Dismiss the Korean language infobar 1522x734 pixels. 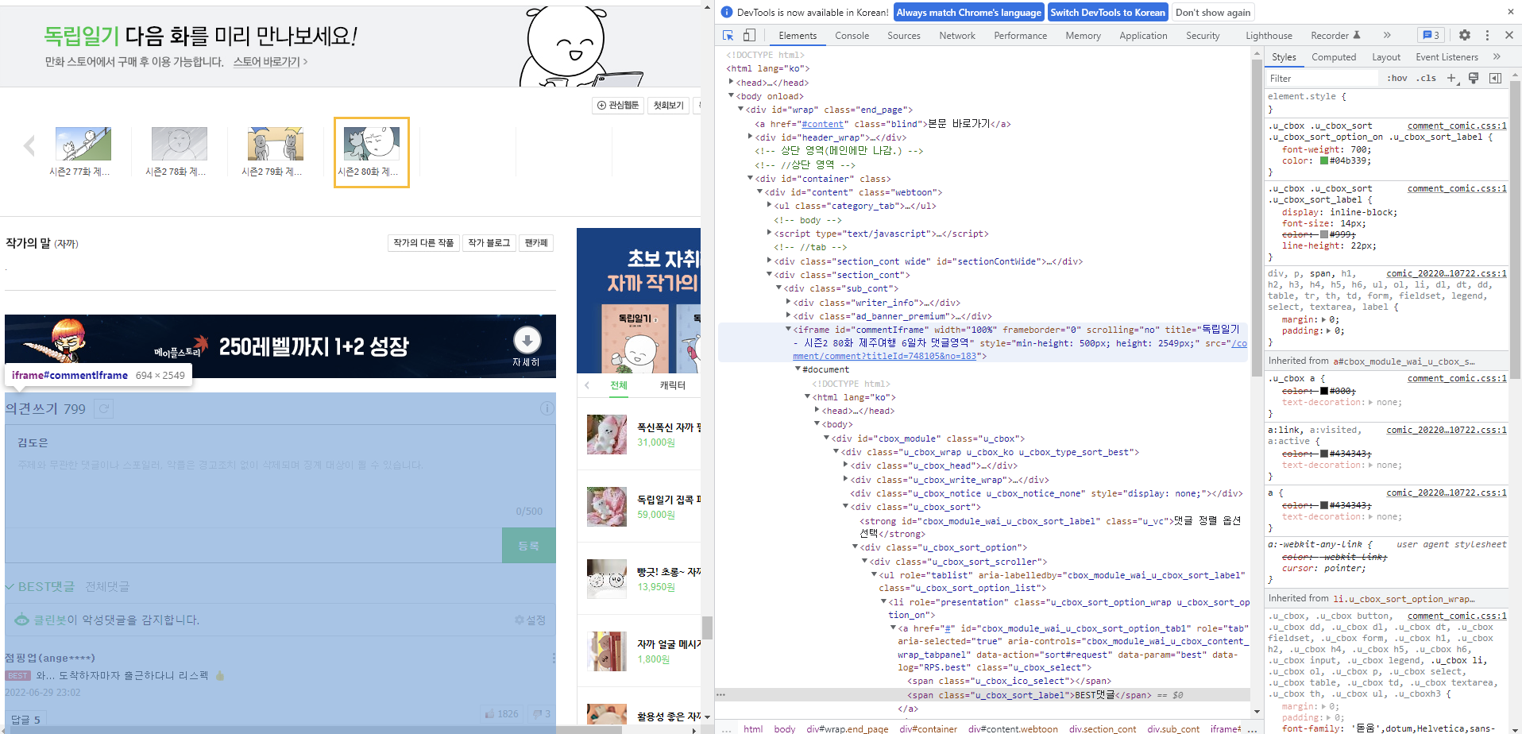(x=1511, y=12)
